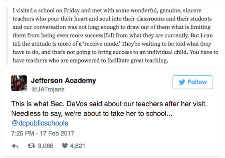Click the @JATrojans handle
Viewport: 225px width, 158px height.
click(x=48, y=89)
